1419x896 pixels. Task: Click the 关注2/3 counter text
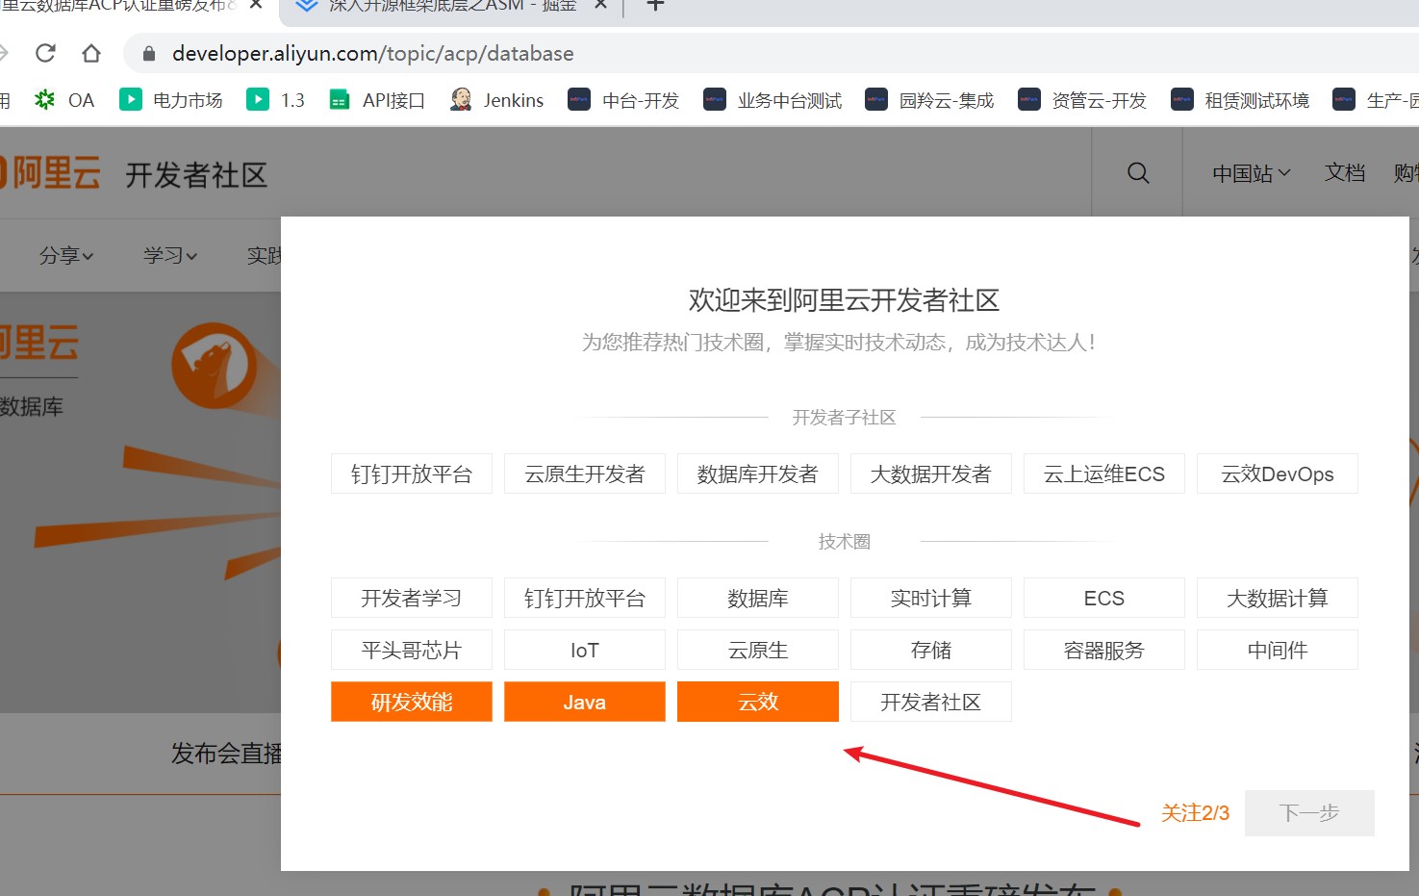(x=1195, y=813)
